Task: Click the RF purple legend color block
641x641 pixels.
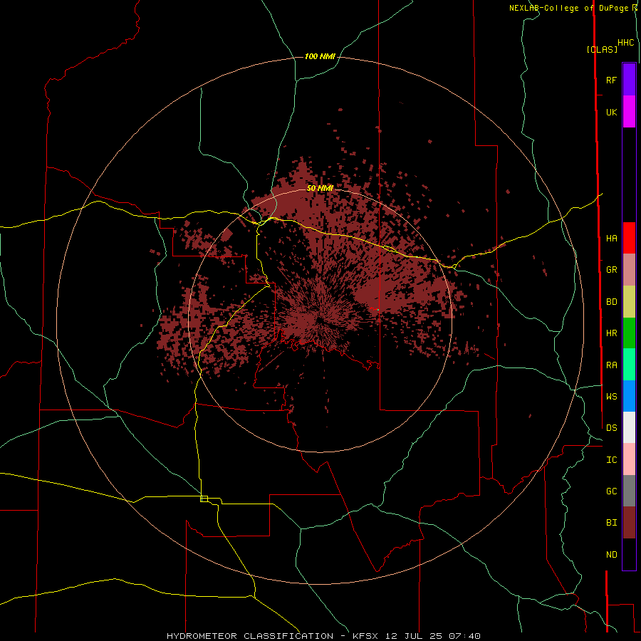Action: [x=629, y=80]
